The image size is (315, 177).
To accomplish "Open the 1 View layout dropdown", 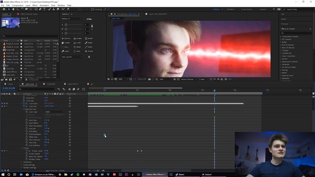I will pyautogui.click(x=203, y=79).
